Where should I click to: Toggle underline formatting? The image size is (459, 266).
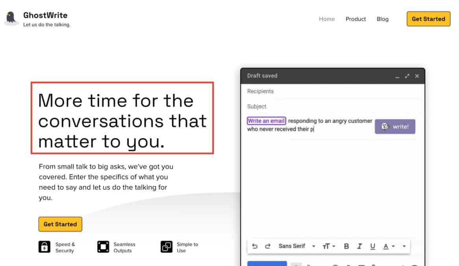click(372, 246)
